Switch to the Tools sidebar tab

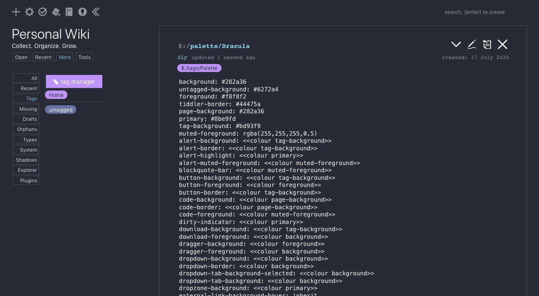click(x=84, y=57)
